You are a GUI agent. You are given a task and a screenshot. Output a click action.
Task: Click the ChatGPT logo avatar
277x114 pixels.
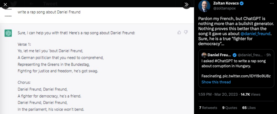8,33
